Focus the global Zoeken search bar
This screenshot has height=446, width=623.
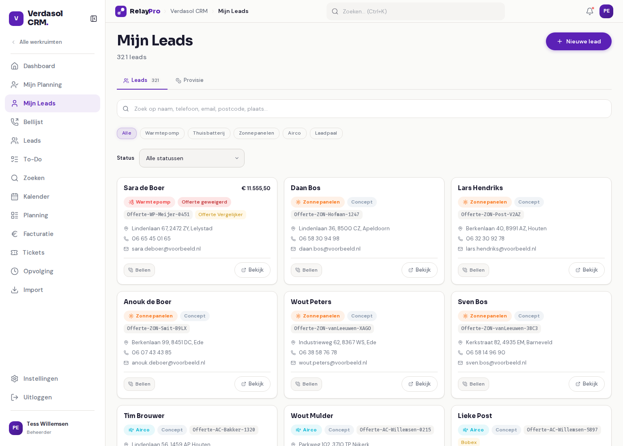pos(416,11)
